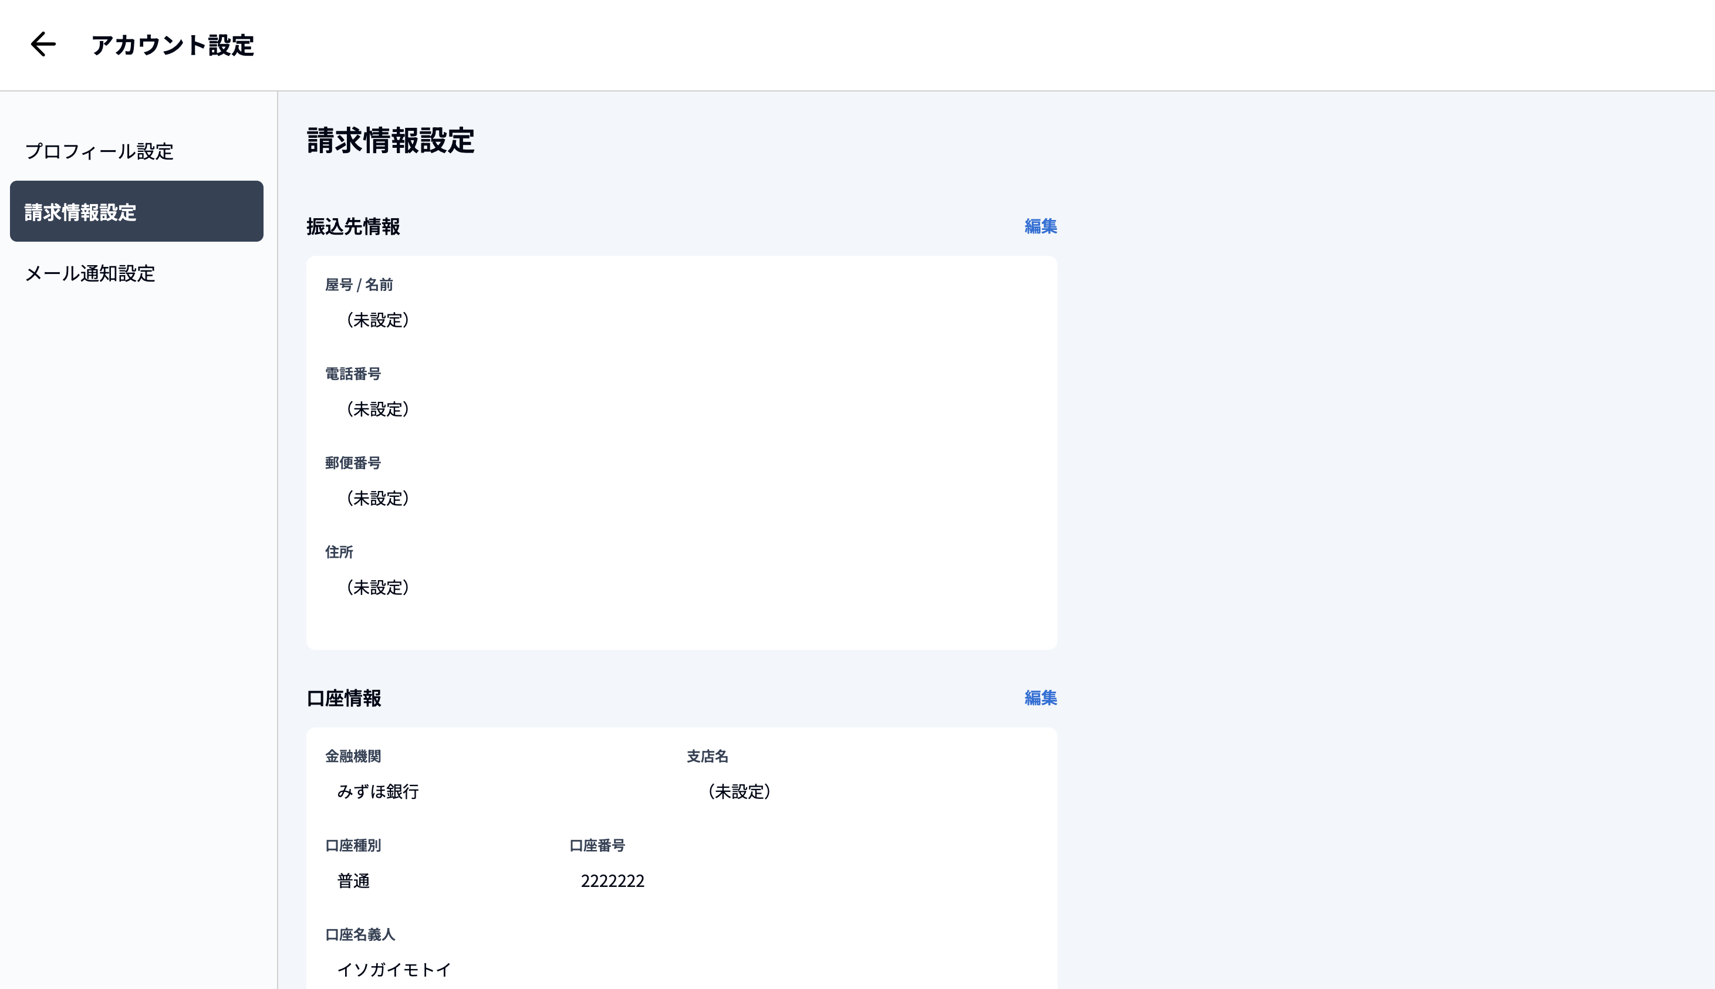Click みずほ銀行 financial institution value
This screenshot has width=1715, height=989.
378,791
